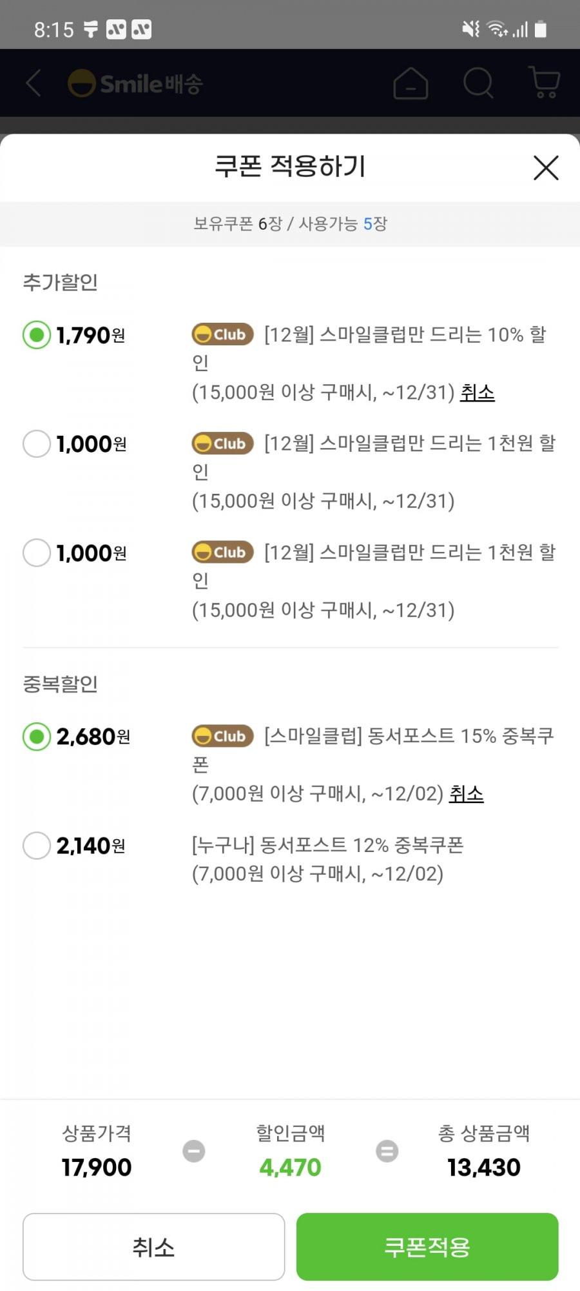Select the 2,140원 12% 중복쿠폰 radio
Viewport: 580px width, 1291px height.
(37, 846)
